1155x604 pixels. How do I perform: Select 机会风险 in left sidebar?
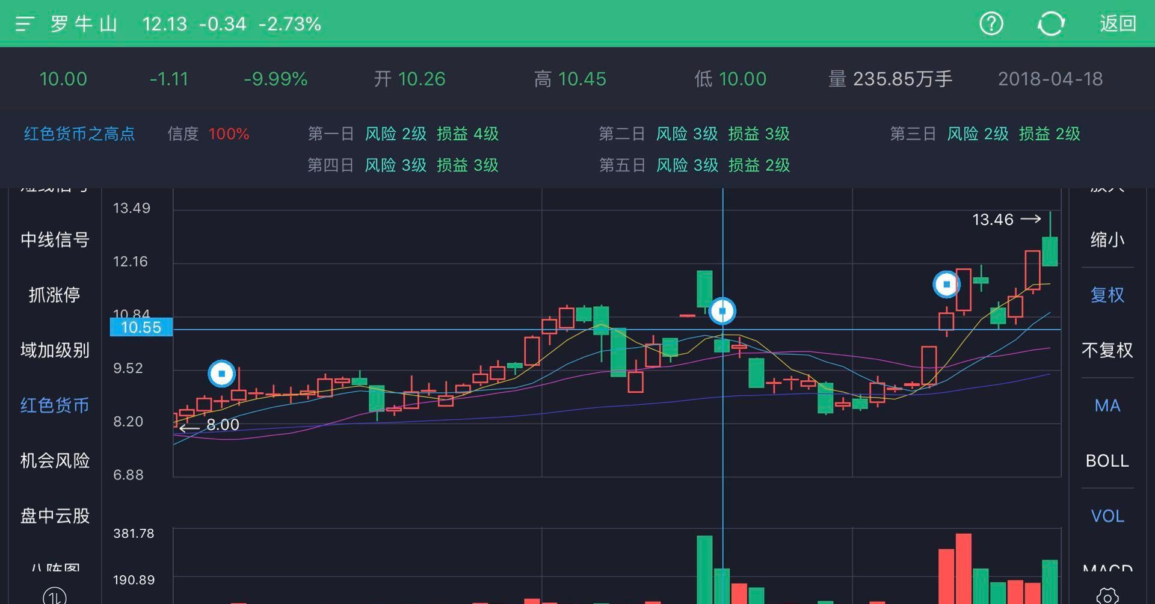pyautogui.click(x=55, y=461)
